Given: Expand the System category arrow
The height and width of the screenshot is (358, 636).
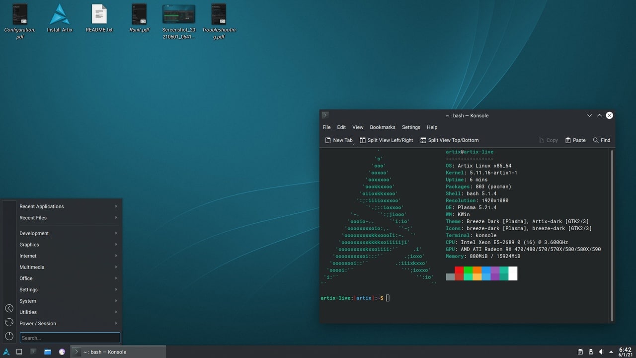Looking at the screenshot, I should (116, 301).
